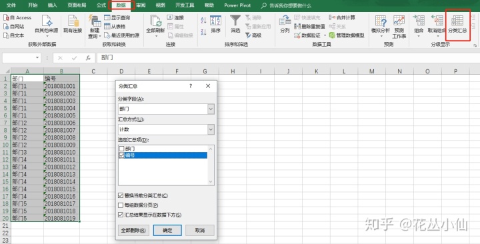Click 预测工作表 (Forecast Sheet) icon
The width and height of the screenshot is (480, 244).
point(399,21)
